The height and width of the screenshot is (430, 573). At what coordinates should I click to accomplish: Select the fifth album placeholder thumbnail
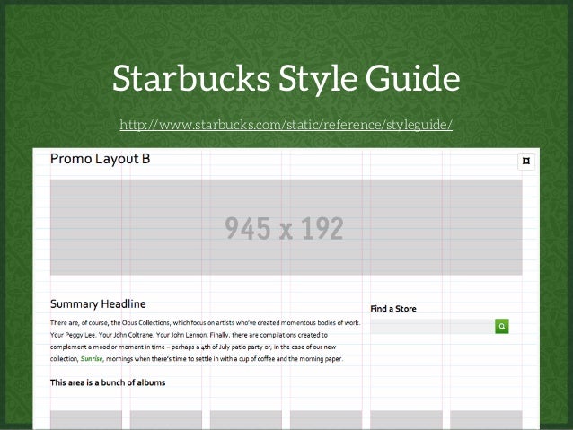click(x=406, y=420)
